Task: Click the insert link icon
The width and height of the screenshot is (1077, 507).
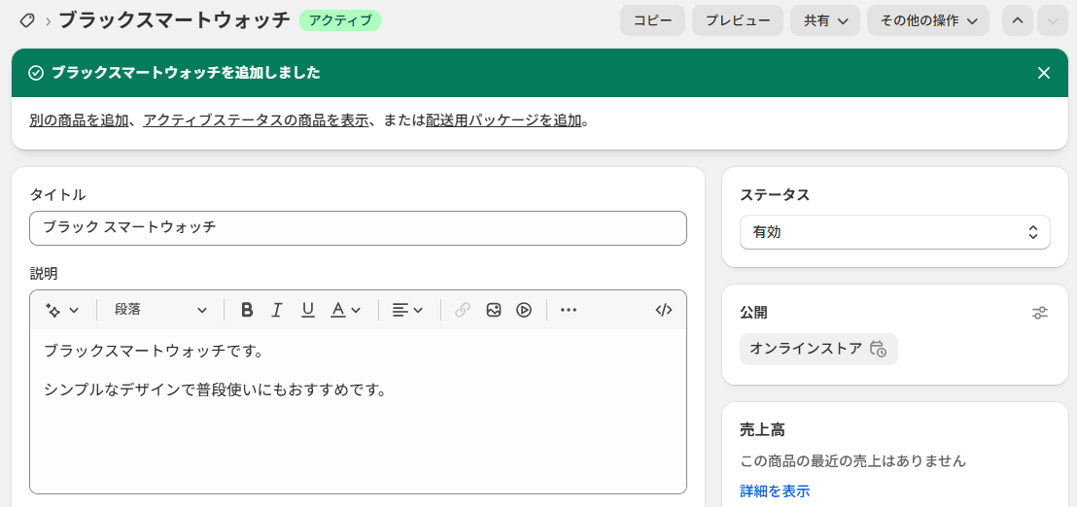Action: coord(463,310)
